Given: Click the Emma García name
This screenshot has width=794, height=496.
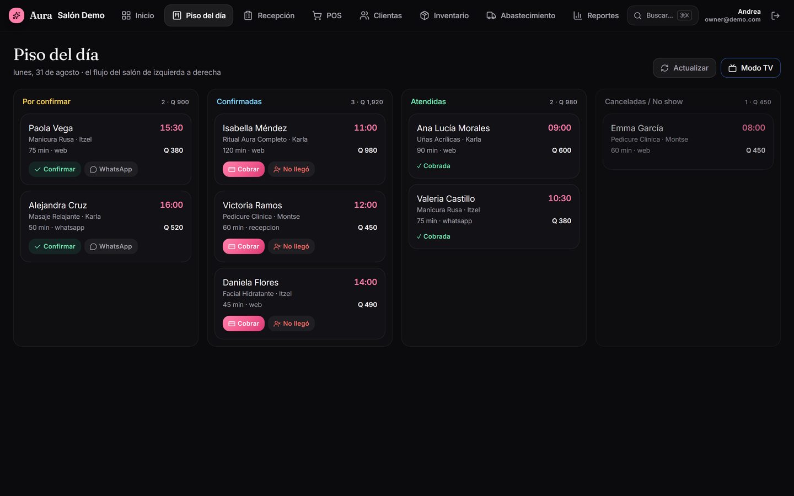Looking at the screenshot, I should pos(637,128).
